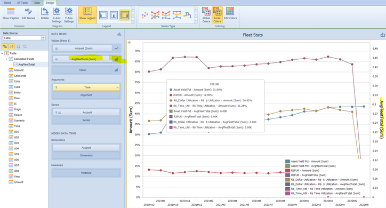Open the data items pane options icon
Image resolution: width=386 pixels, height=208 pixels.
click(119, 34)
